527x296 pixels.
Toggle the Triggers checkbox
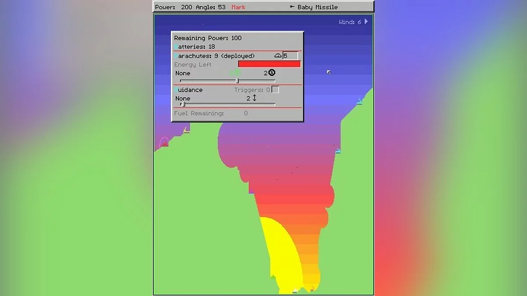[x=275, y=89]
